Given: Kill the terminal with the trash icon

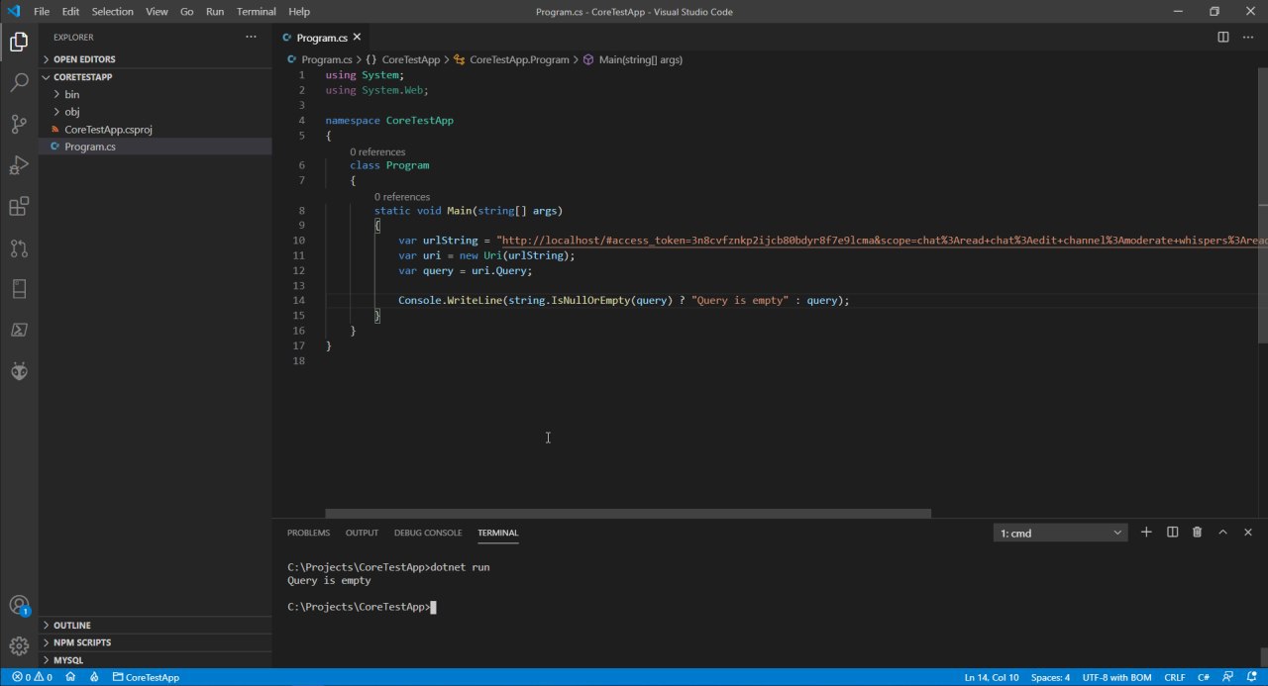Looking at the screenshot, I should point(1197,533).
